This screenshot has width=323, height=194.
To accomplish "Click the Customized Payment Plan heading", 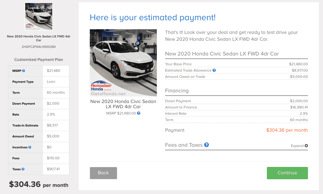I will tap(39, 60).
